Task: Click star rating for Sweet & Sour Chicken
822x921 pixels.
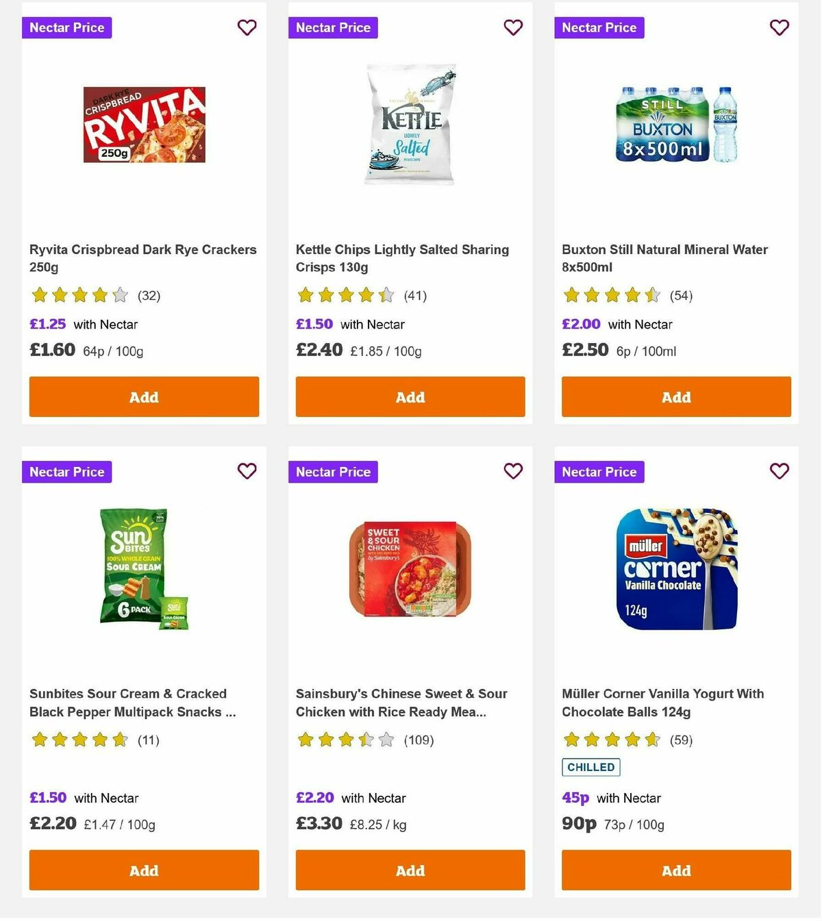Action: 345,740
